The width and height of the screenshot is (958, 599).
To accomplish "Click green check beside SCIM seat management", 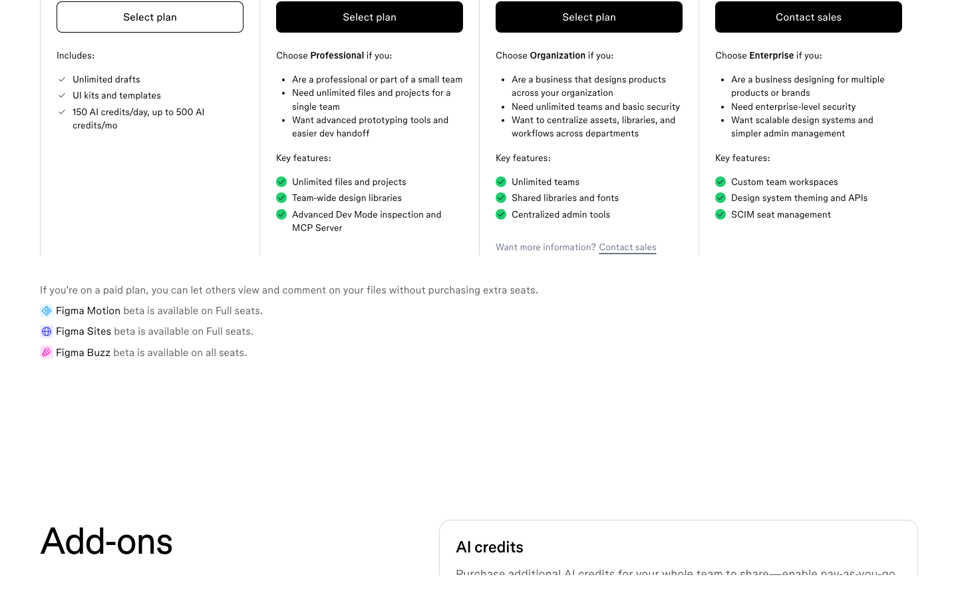I will 720,214.
